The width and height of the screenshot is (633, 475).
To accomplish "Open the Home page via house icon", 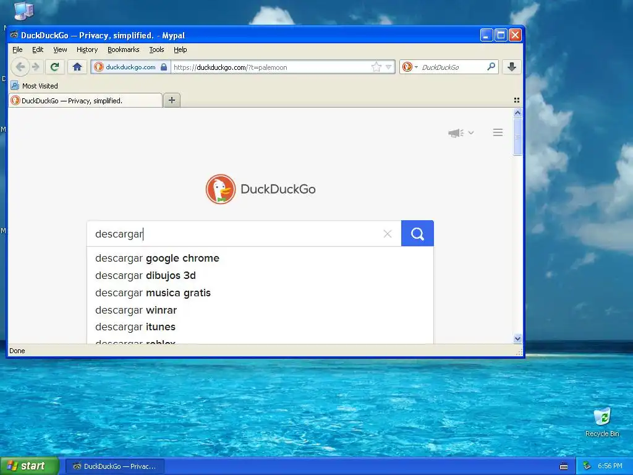I will (77, 67).
